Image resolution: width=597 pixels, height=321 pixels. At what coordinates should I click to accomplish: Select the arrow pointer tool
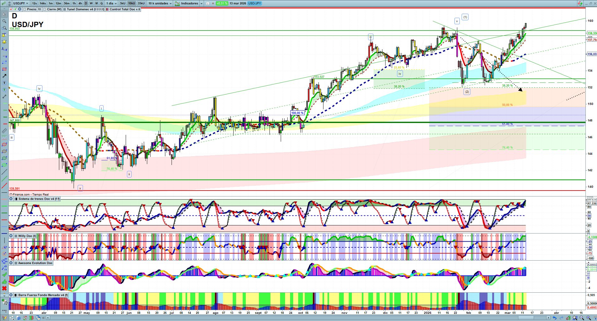coord(4,14)
